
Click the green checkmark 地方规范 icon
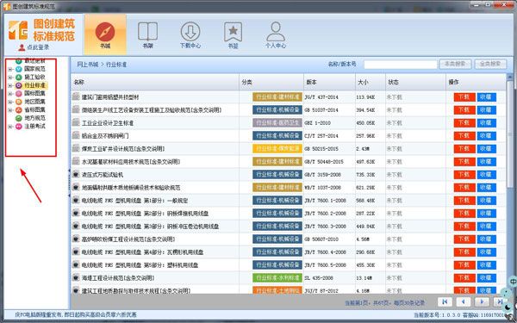[x=19, y=118]
